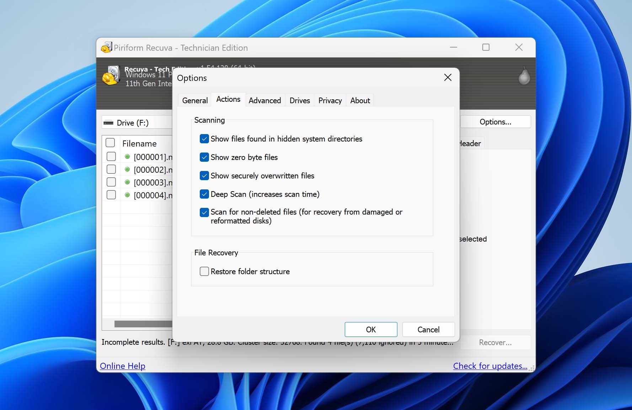The height and width of the screenshot is (410, 632).
Task: Check the box for file [000001]
Action: [111, 156]
